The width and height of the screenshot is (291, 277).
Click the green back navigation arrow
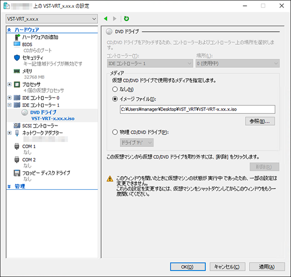tap(106, 18)
